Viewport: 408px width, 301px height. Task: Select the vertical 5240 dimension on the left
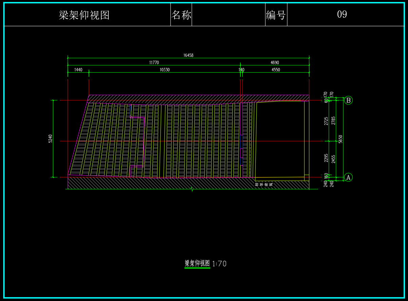click(x=50, y=139)
